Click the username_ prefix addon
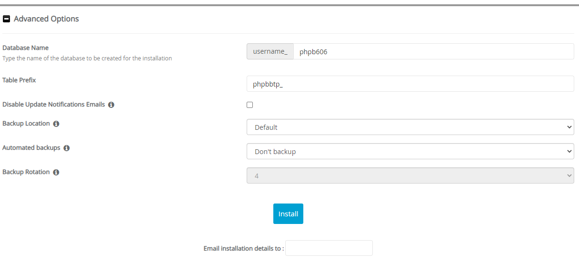Screen dimensions: 579x262 [x=270, y=52]
